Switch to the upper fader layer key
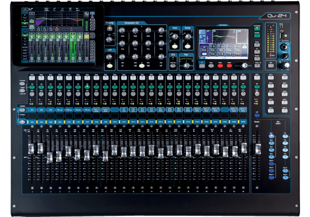Viewport: 310px width, 217px height. 22,110
